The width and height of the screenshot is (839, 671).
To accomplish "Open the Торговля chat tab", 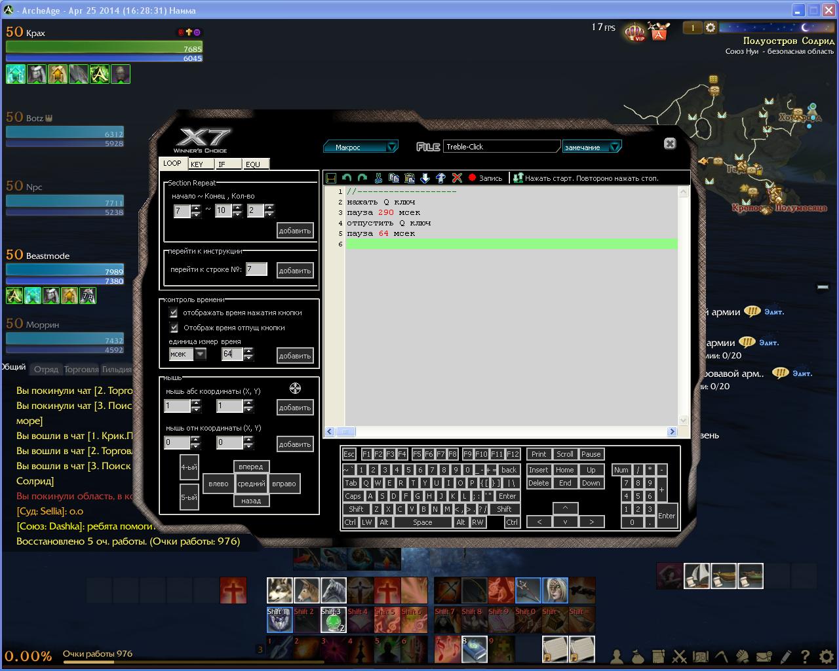I will pyautogui.click(x=81, y=369).
